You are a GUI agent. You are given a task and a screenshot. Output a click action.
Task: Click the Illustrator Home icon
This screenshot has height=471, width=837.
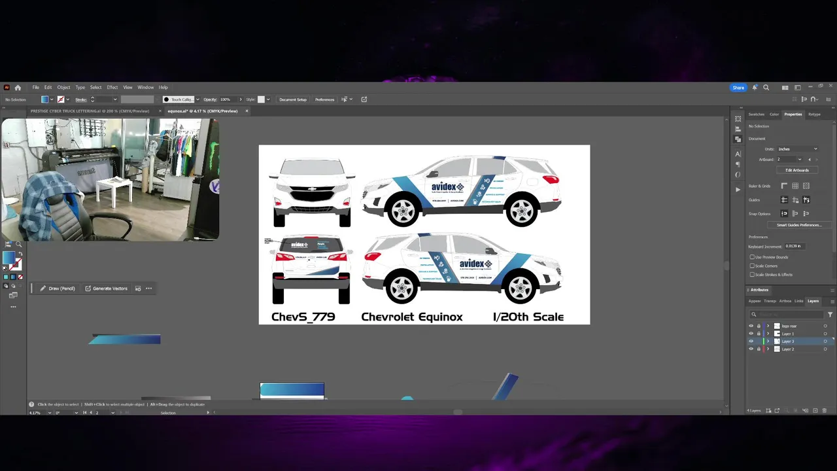pos(18,87)
